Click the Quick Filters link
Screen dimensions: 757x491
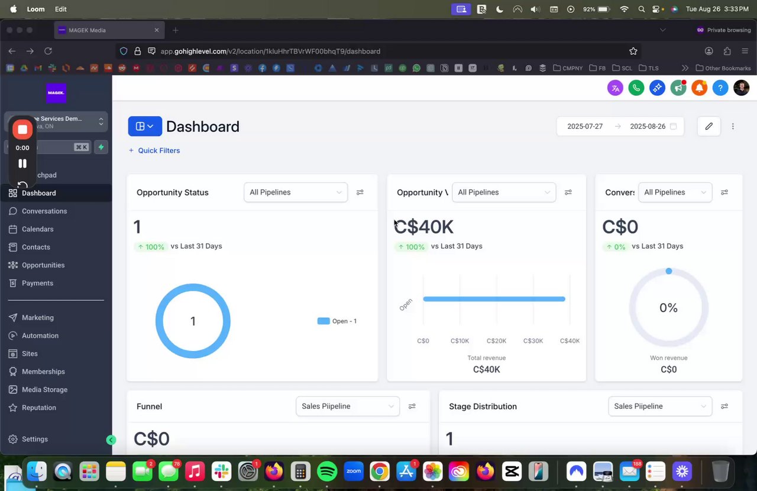pos(154,151)
